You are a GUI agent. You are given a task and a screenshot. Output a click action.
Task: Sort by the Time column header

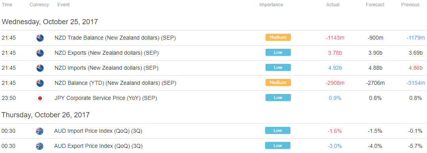tap(7, 5)
